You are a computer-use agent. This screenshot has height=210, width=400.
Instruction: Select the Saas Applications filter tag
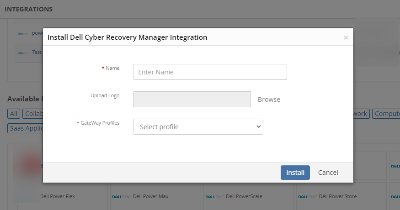25,128
